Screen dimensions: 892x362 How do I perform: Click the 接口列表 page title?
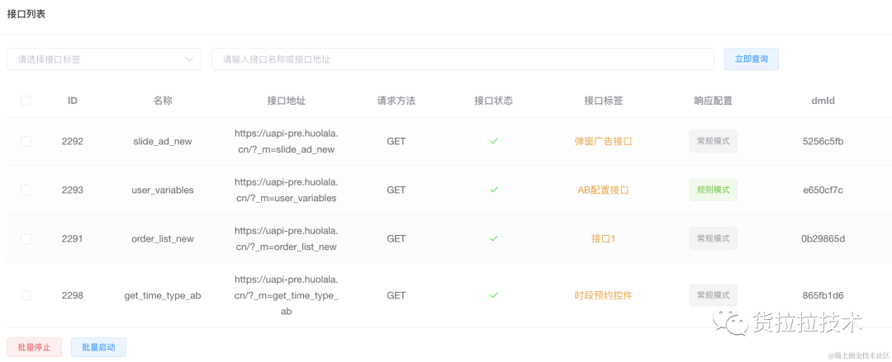pos(26,14)
